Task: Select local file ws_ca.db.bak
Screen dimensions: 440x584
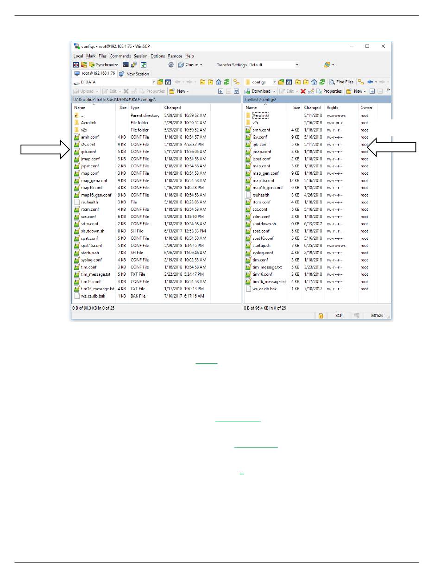Action: pyautogui.click(x=93, y=296)
